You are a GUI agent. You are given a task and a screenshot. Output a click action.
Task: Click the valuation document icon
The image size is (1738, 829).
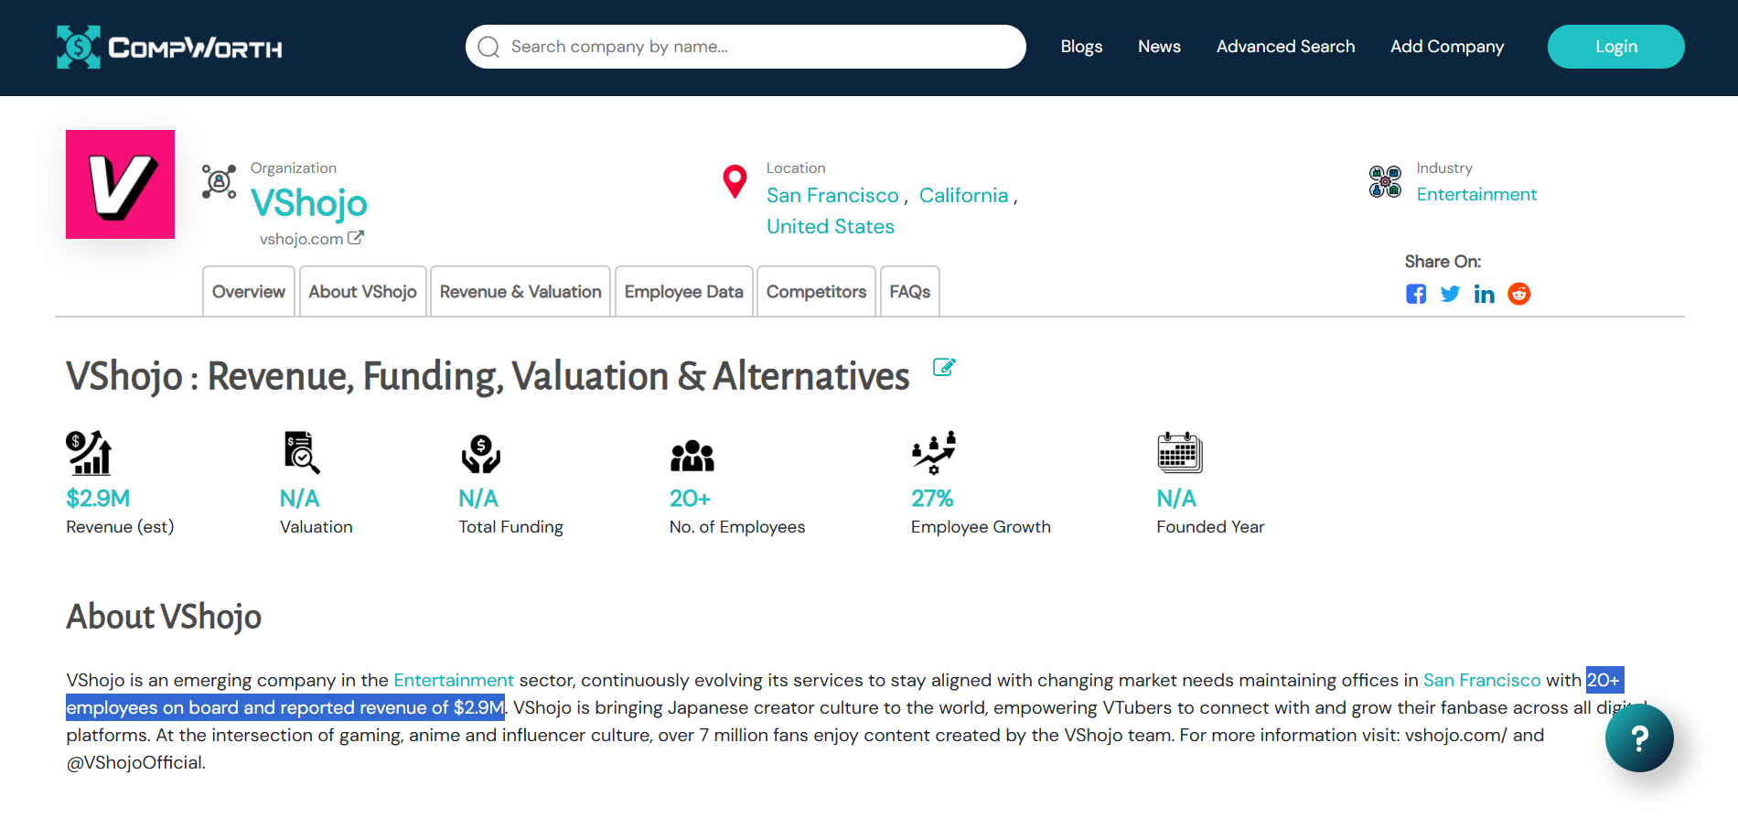301,452
